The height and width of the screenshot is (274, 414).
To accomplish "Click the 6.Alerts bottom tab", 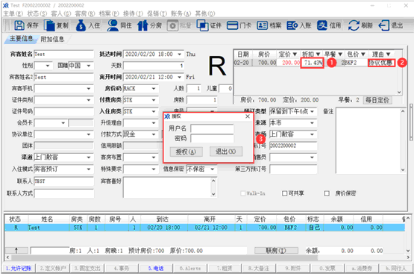I will pos(190,269).
